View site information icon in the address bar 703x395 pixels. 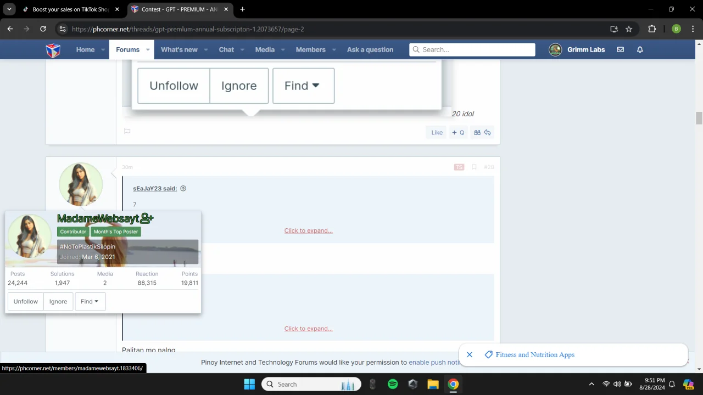click(62, 29)
